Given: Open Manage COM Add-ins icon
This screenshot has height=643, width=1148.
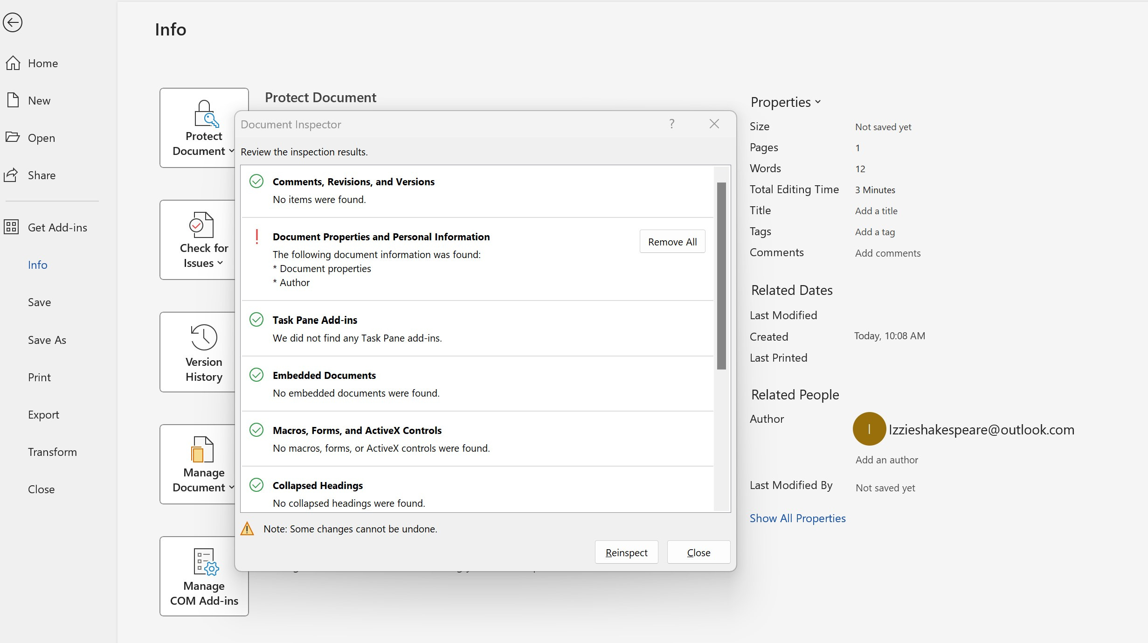Looking at the screenshot, I should click(x=205, y=561).
